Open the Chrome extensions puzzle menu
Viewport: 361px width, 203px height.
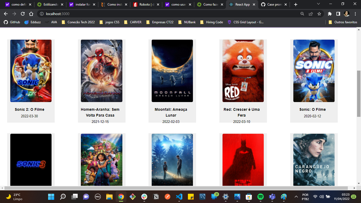point(330,14)
